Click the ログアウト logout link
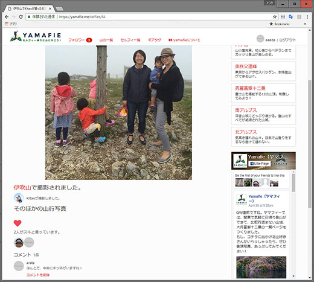The image size is (314, 282). point(287,40)
